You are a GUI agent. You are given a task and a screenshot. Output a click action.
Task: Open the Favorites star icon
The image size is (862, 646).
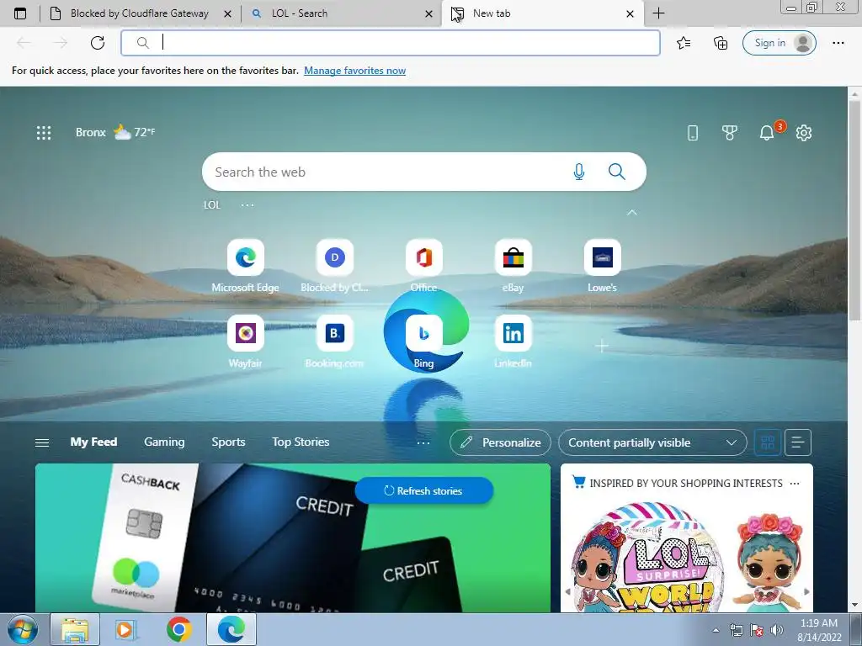point(684,43)
